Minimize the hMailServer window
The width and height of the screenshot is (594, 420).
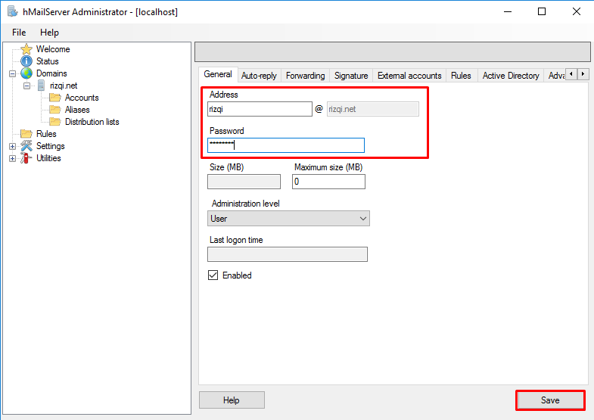[508, 12]
